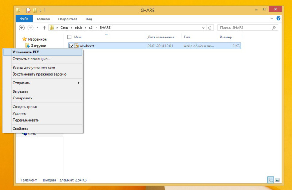Screen dimensions: 292x190
Task: Switch to details view in status bar
Action: click(x=270, y=180)
